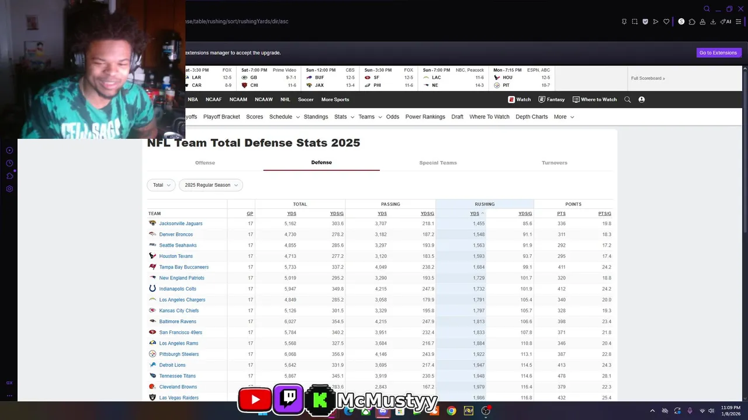The width and height of the screenshot is (748, 420).
Task: Click the ESPN search magnifier icon
Action: coord(628,100)
